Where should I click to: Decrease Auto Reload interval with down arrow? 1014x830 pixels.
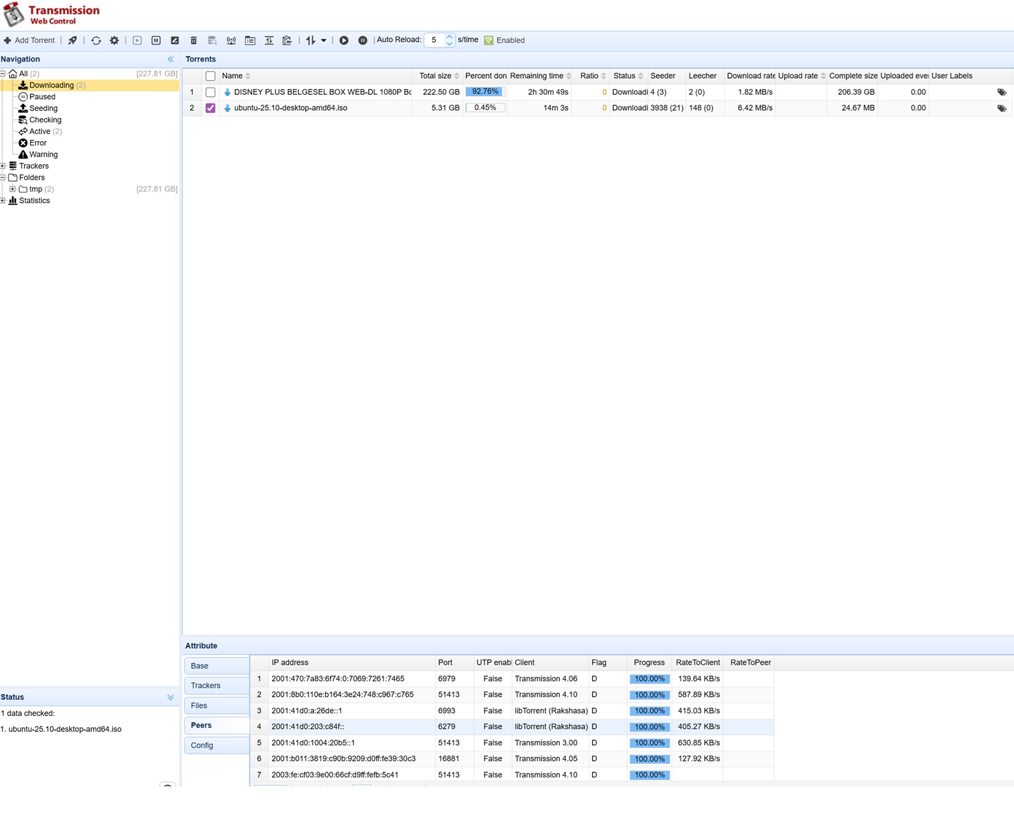coord(450,44)
